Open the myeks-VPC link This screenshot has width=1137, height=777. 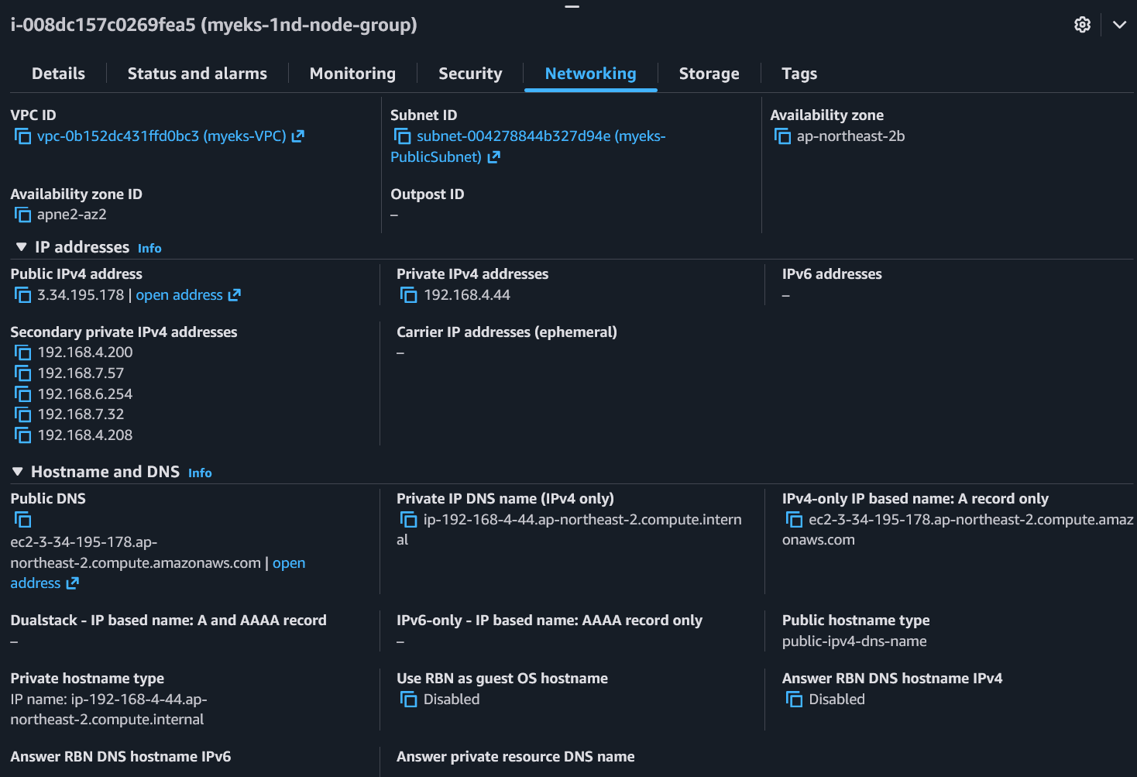point(161,136)
